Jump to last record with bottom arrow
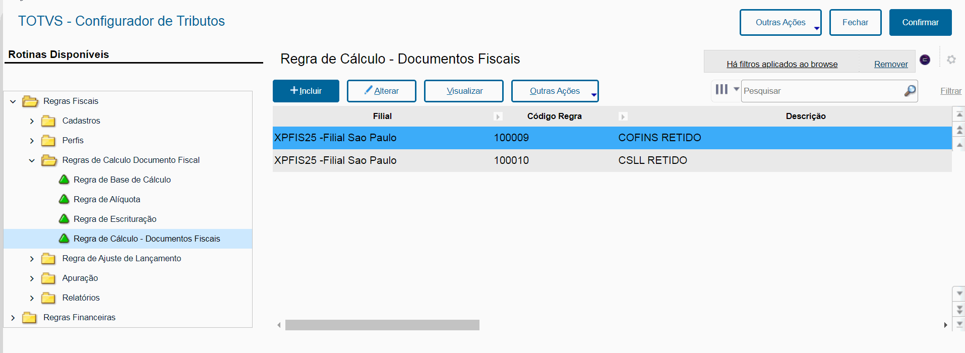The height and width of the screenshot is (353, 965). point(959,324)
